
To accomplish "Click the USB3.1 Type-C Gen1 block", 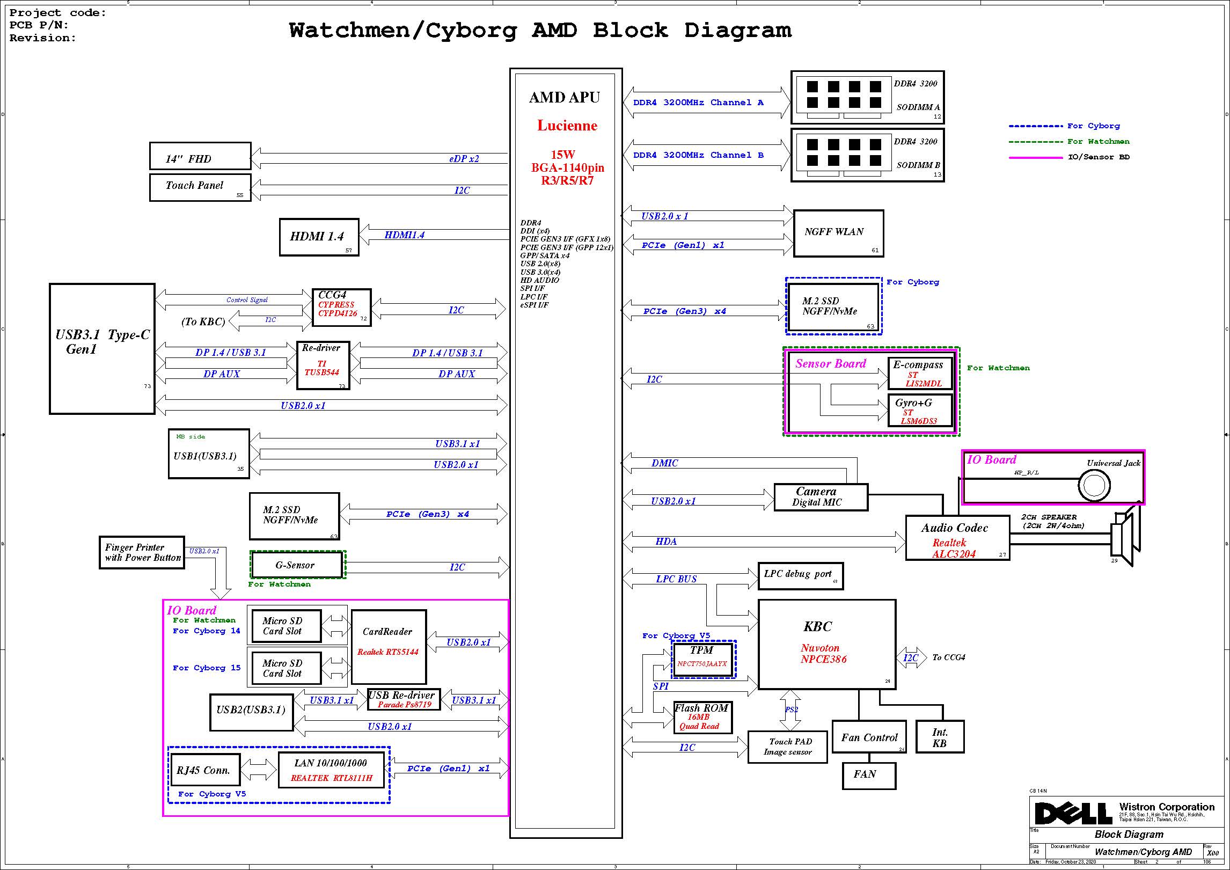I will 102,349.
